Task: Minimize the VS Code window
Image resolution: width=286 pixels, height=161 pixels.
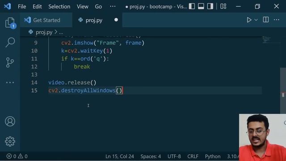Action: point(238,6)
